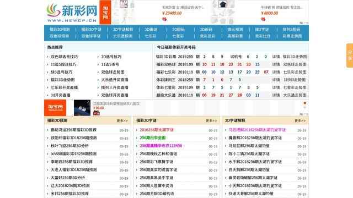Open 竞彩比分 in the navigation bar
The image size is (353, 198).
[x=263, y=36]
